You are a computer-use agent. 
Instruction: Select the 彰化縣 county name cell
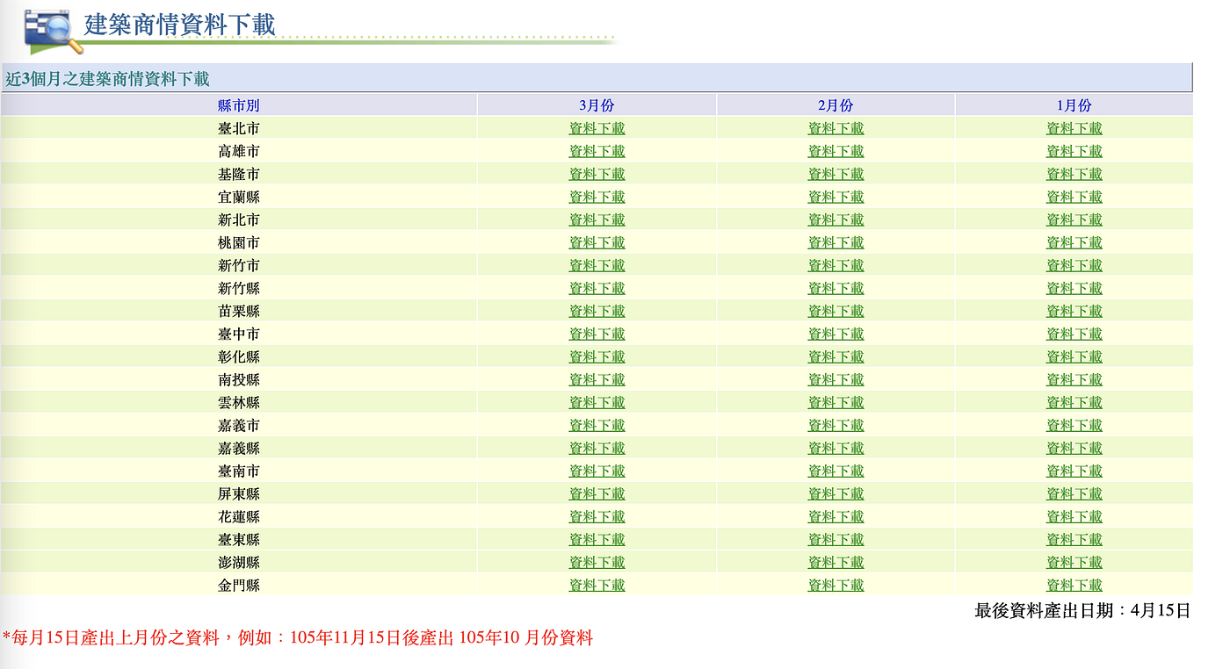coord(239,356)
